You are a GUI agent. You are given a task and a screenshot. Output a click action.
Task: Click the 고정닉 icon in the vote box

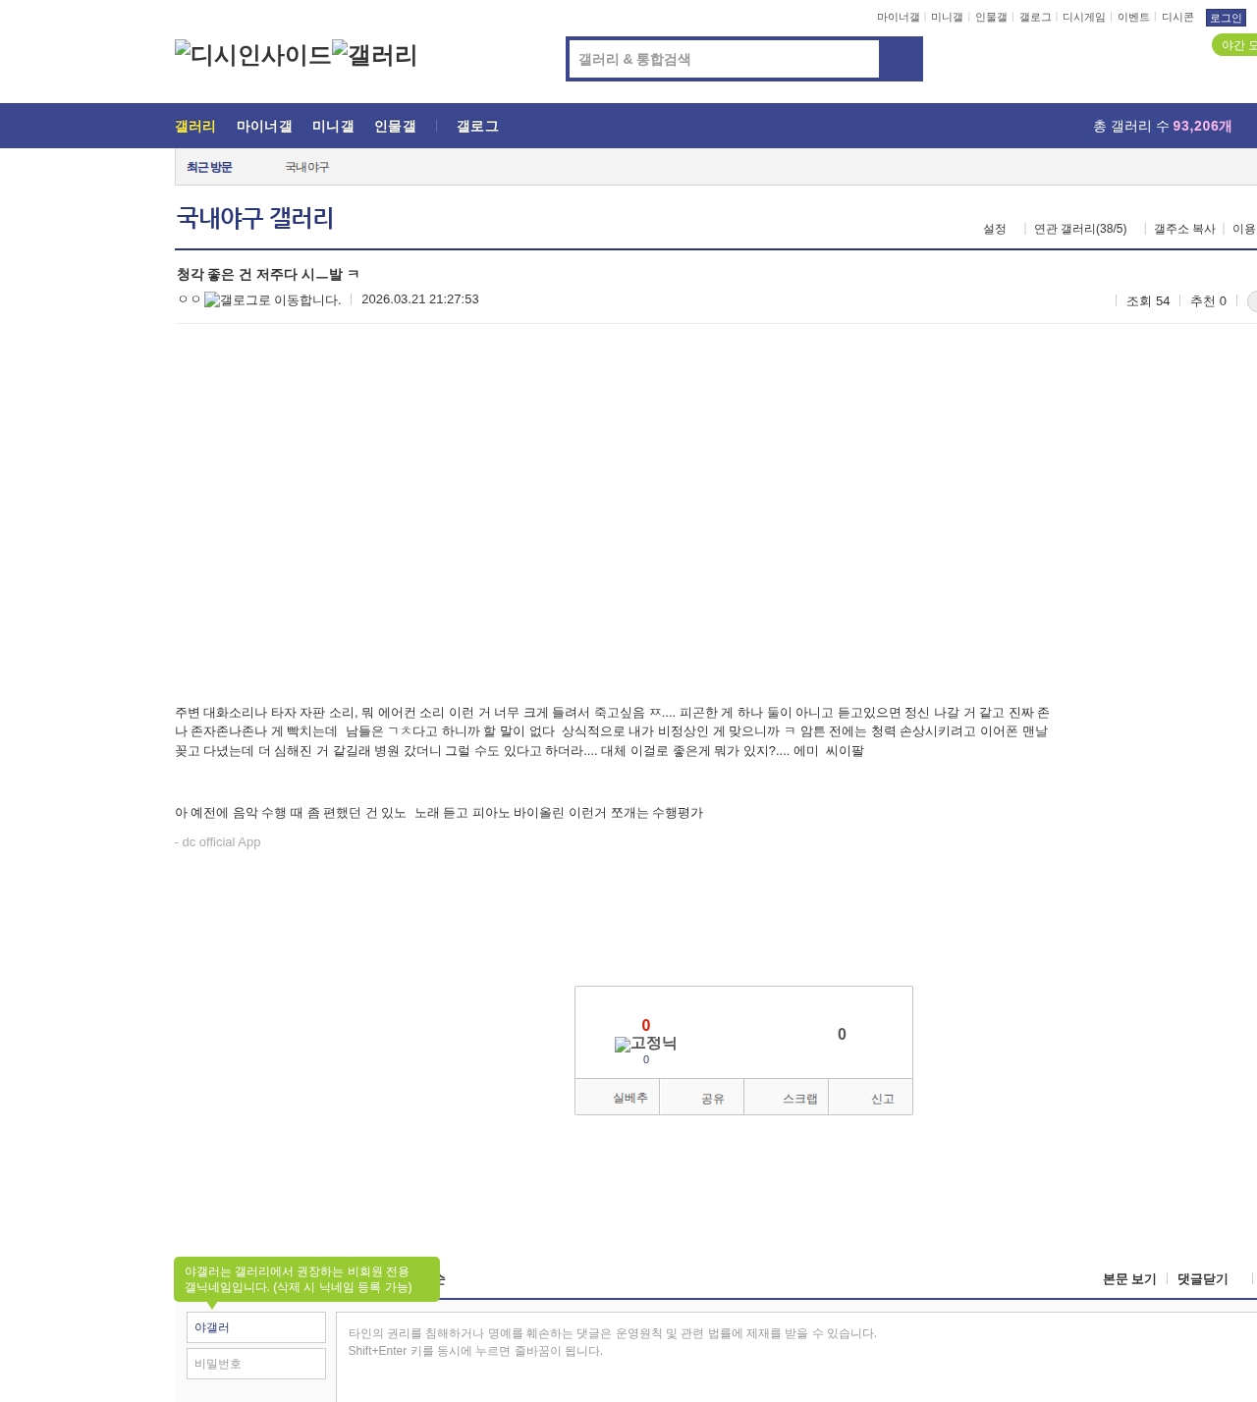click(645, 1044)
